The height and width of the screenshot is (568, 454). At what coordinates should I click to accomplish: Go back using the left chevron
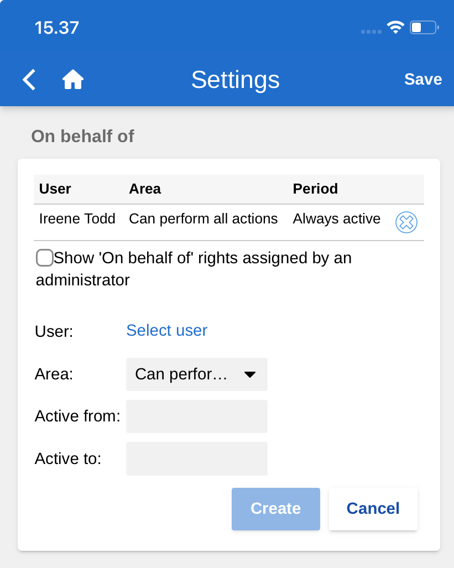tap(29, 80)
